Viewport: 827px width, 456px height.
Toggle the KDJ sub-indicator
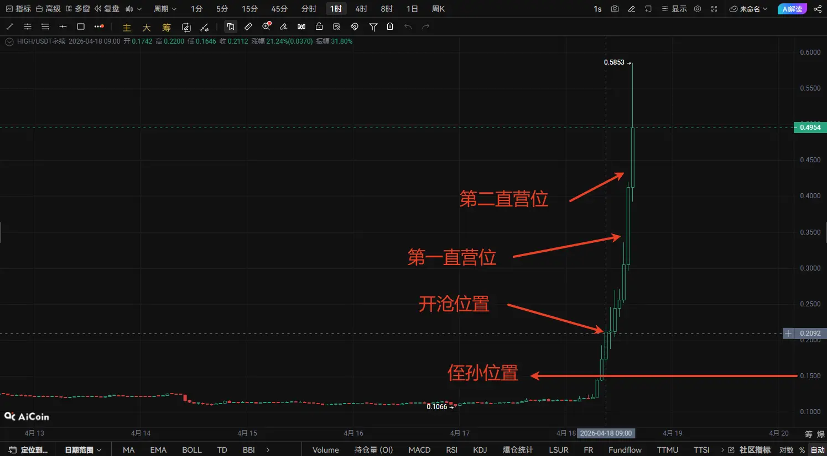coord(480,450)
